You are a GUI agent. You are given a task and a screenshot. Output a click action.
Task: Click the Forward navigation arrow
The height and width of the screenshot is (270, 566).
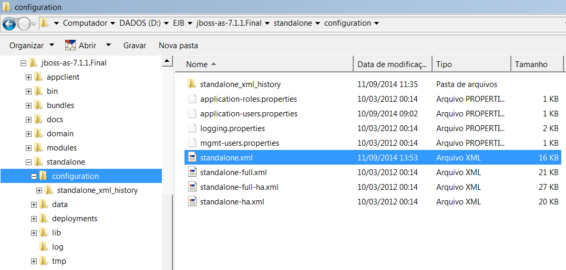tap(24, 24)
